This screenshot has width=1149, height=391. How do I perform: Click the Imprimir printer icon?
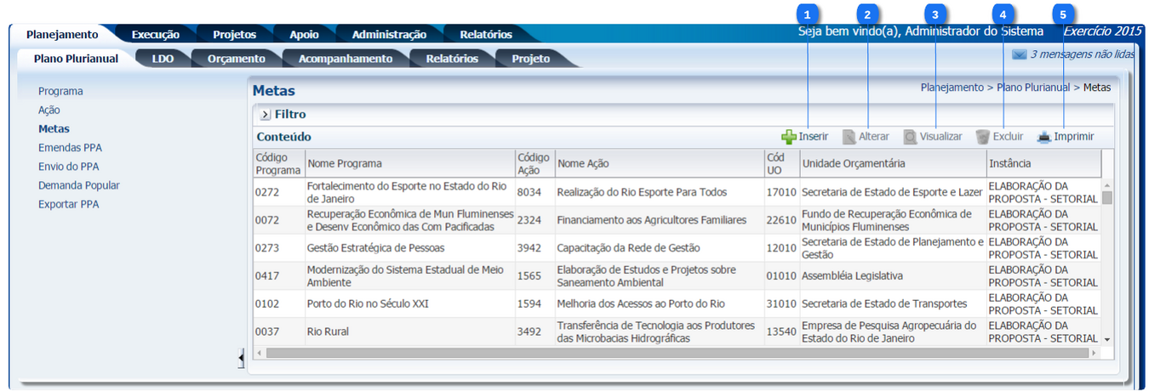1044,137
